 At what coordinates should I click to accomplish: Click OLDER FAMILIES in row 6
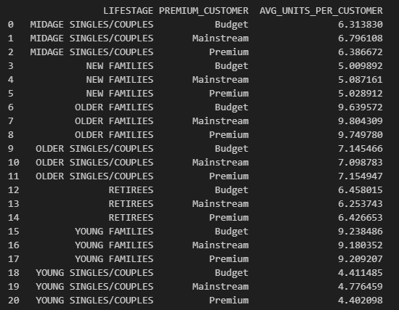[114, 107]
